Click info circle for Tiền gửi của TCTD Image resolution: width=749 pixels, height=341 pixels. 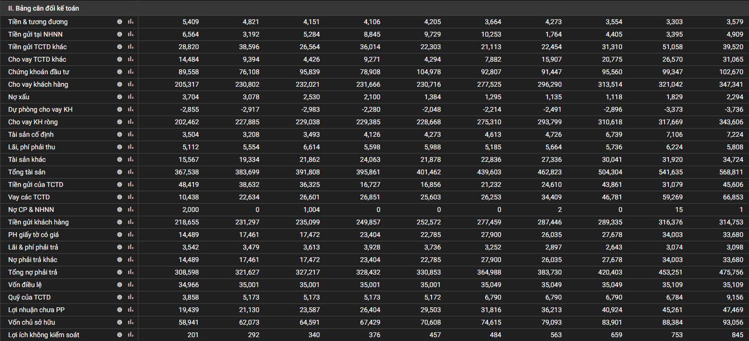click(120, 184)
